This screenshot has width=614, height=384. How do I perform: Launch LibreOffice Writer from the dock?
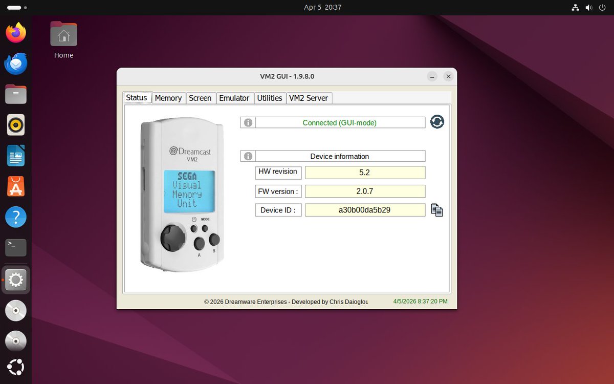[x=16, y=156]
